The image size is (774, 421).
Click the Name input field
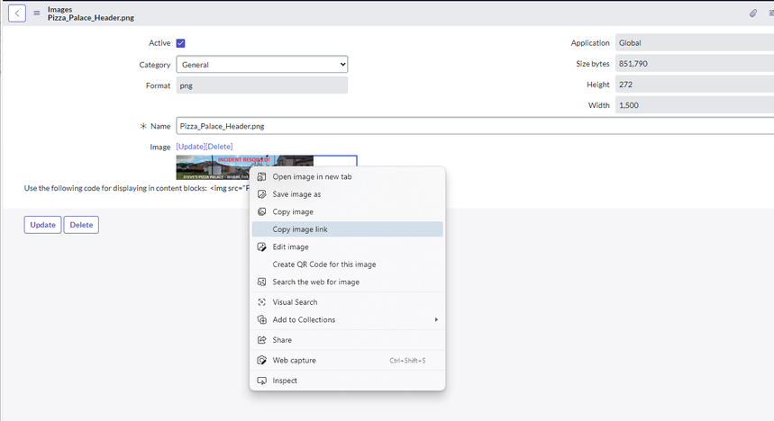tap(475, 126)
